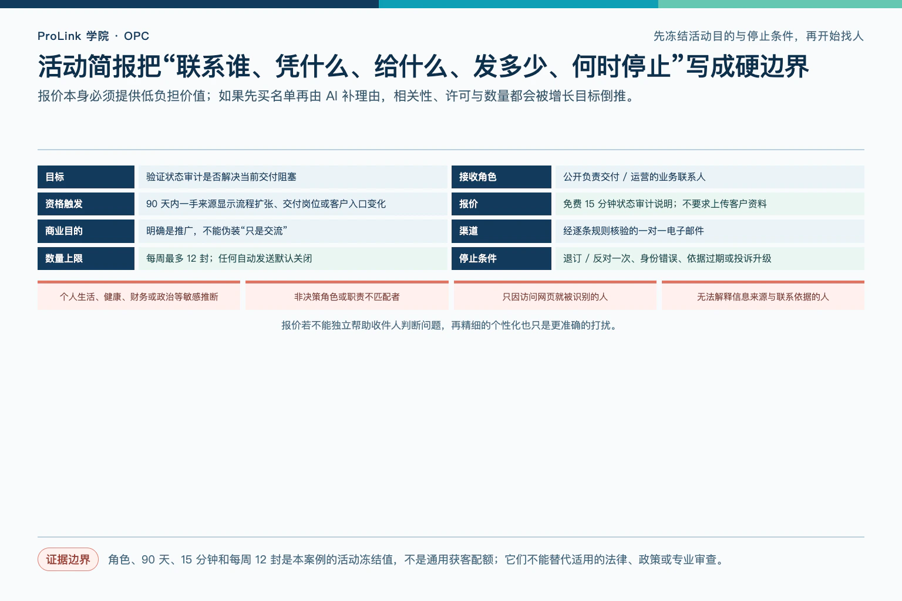Click the exclusion card "个人生活、健康、财务或政治等敏感推断"

click(x=139, y=295)
